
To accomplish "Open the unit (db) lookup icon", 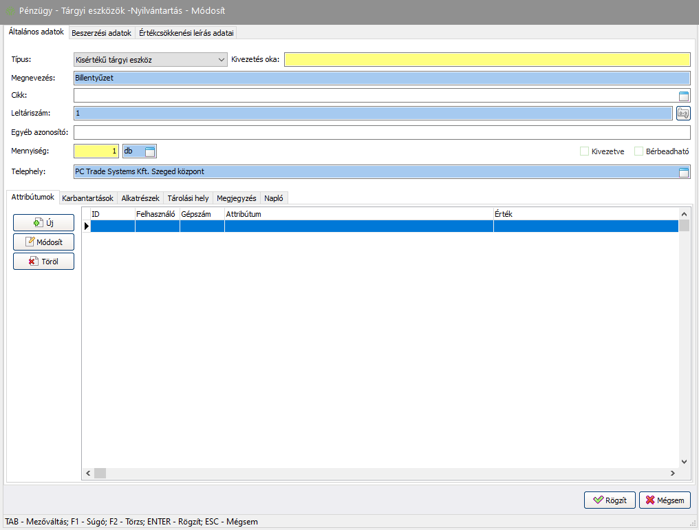I will [x=150, y=151].
